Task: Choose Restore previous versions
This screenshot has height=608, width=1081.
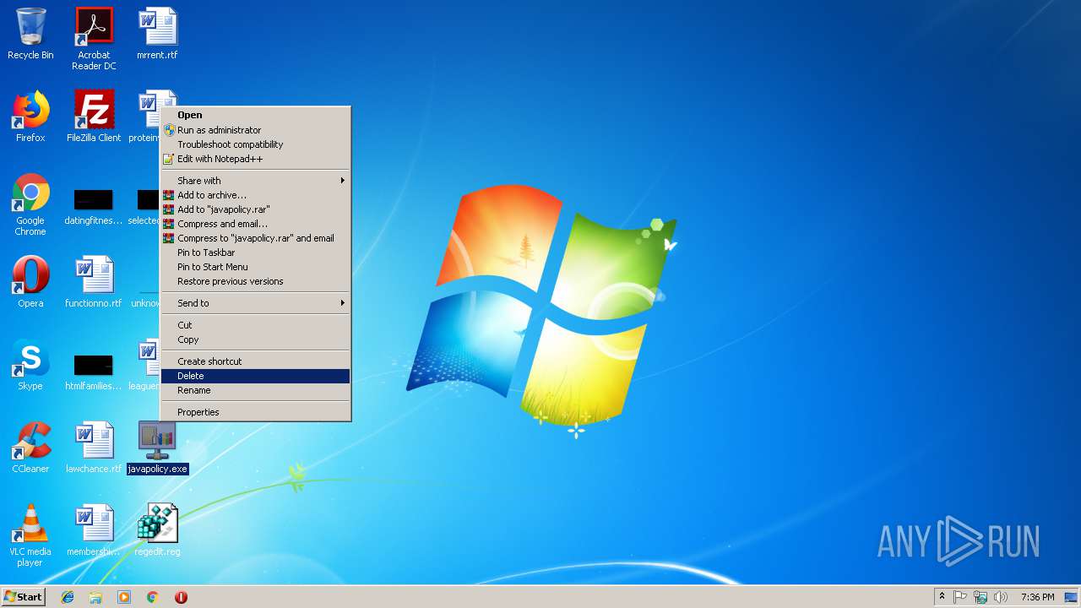Action: (x=255, y=281)
